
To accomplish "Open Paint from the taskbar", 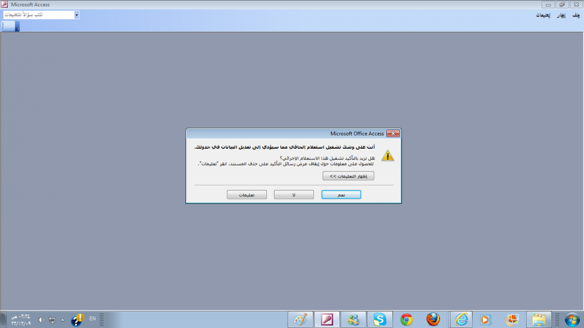I will coord(301,319).
